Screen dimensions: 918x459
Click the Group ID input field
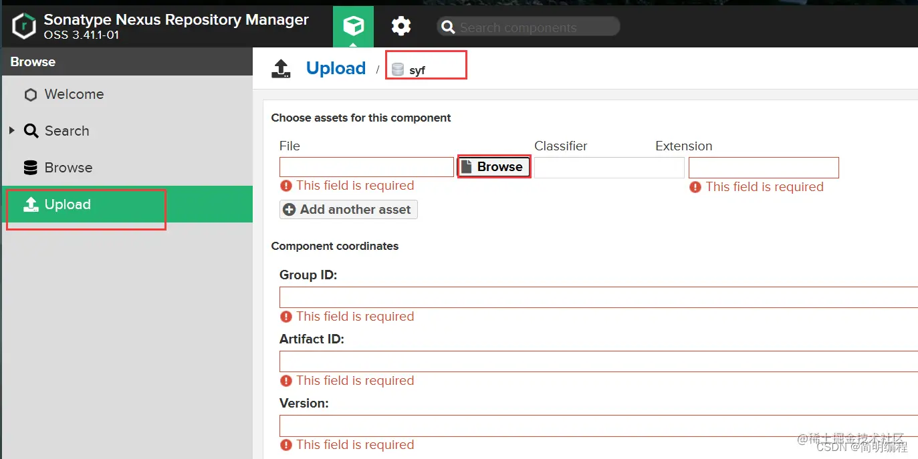[x=598, y=297]
